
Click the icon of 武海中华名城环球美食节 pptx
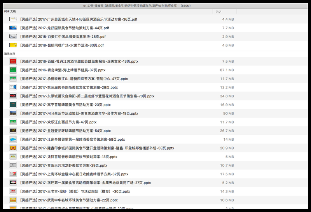click(x=13, y=200)
